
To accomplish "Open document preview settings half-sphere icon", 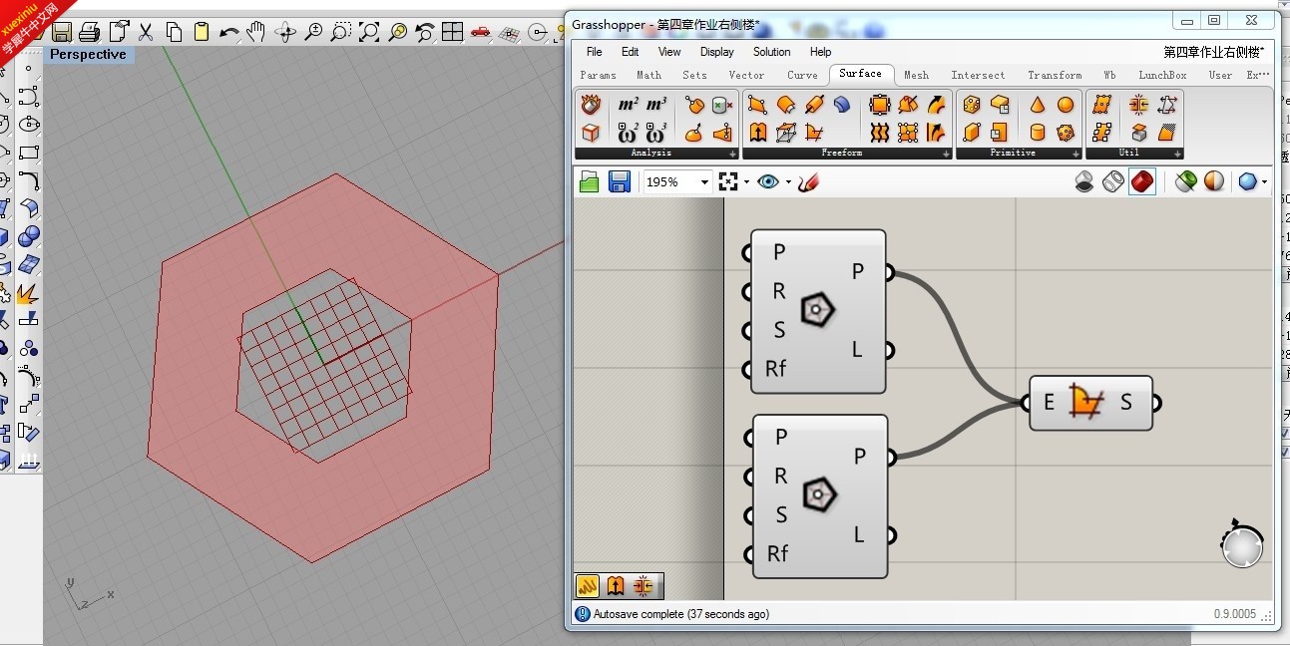I will 1214,181.
